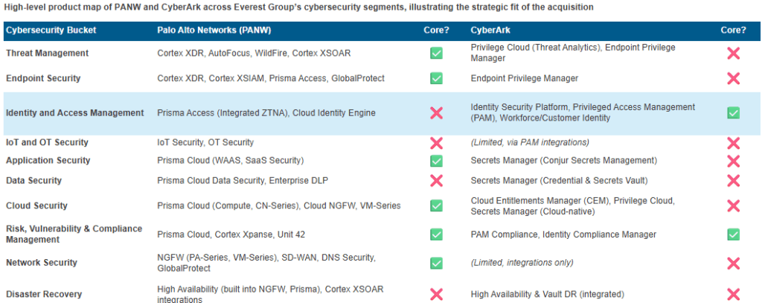Click CyberArk green check for Identity and Access Management
Screen dimensions: 762x303
coord(733,113)
